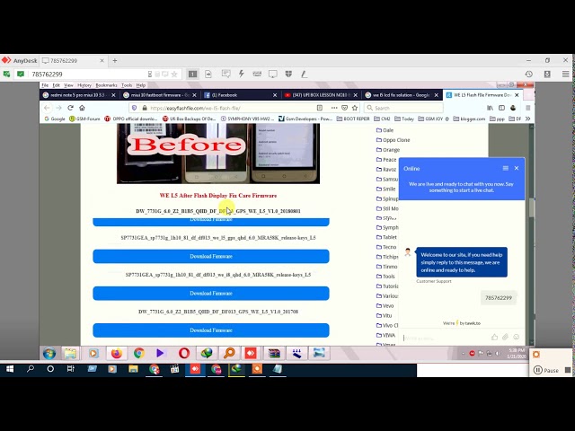The image size is (575, 431).
Task: Open the Oppo Clone category folder
Action: tap(394, 140)
